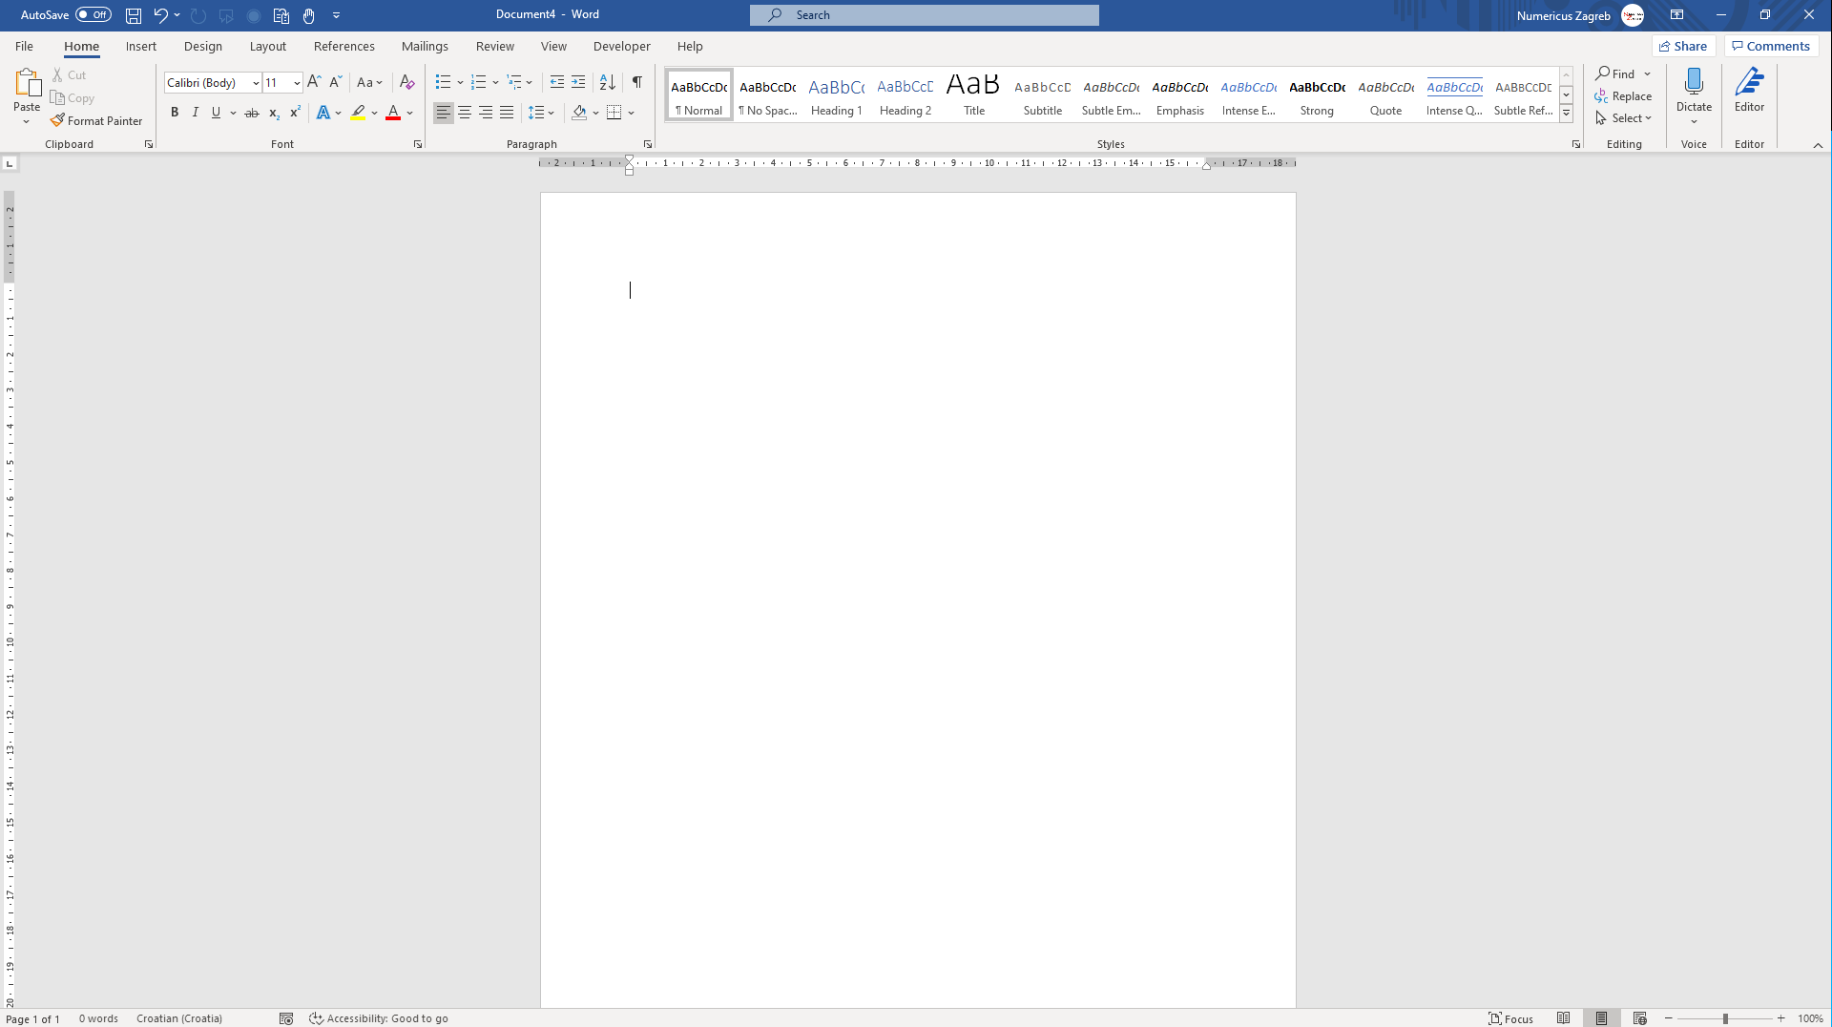This screenshot has height=1027, width=1832.
Task: Expand the Styles gallery More arrow
Action: [x=1566, y=114]
